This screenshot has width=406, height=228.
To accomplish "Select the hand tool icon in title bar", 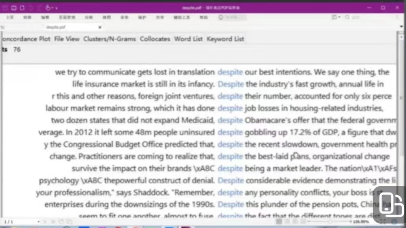I will click(x=48, y=7).
